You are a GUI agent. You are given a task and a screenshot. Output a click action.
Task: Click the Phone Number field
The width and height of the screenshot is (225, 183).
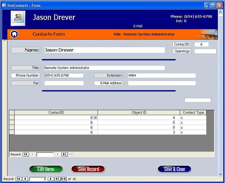64,76
